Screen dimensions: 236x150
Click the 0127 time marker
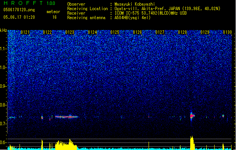tap(160, 32)
